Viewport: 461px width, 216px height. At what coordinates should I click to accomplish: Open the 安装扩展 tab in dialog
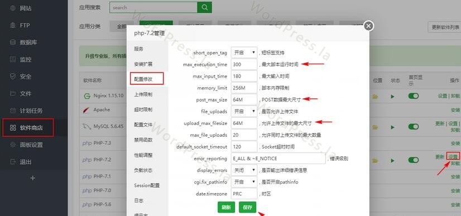[143, 64]
